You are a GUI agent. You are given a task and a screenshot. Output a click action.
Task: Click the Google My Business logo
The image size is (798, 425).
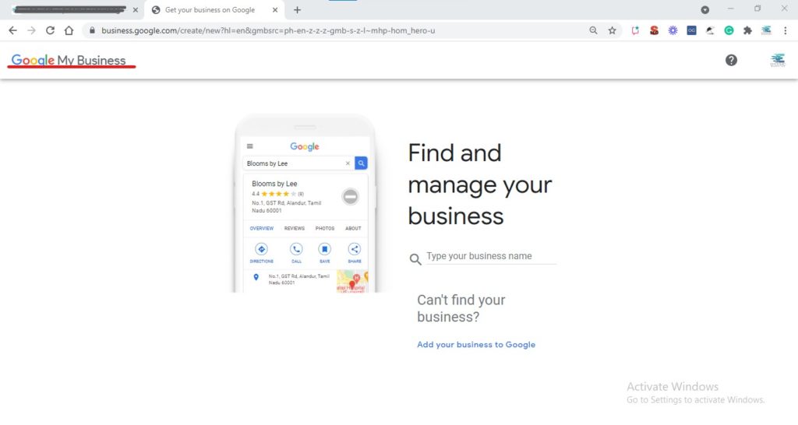(69, 60)
